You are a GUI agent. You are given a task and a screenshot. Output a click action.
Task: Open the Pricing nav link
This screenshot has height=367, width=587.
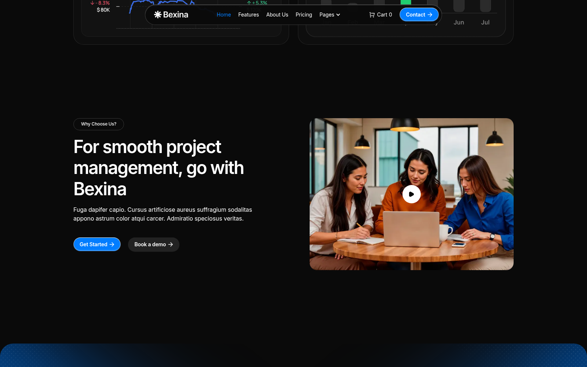coord(304,15)
